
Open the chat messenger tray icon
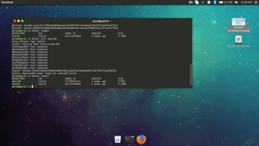[x=197, y=2]
